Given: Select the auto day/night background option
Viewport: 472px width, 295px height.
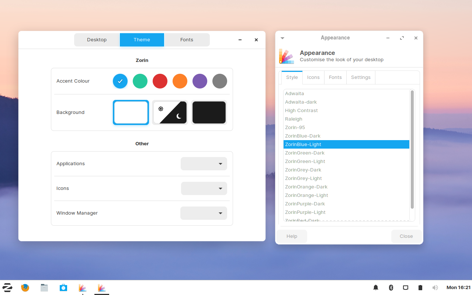Looking at the screenshot, I should click(170, 112).
